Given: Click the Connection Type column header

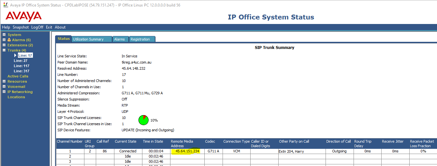Looking at the screenshot, I should pos(236,144).
